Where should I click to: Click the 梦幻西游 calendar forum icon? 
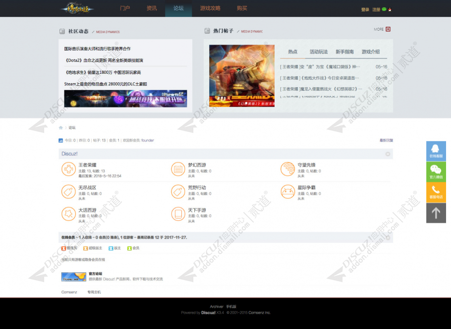point(178,169)
